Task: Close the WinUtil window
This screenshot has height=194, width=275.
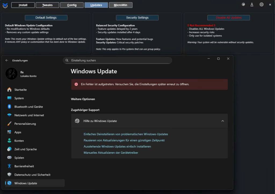Action: point(270,5)
